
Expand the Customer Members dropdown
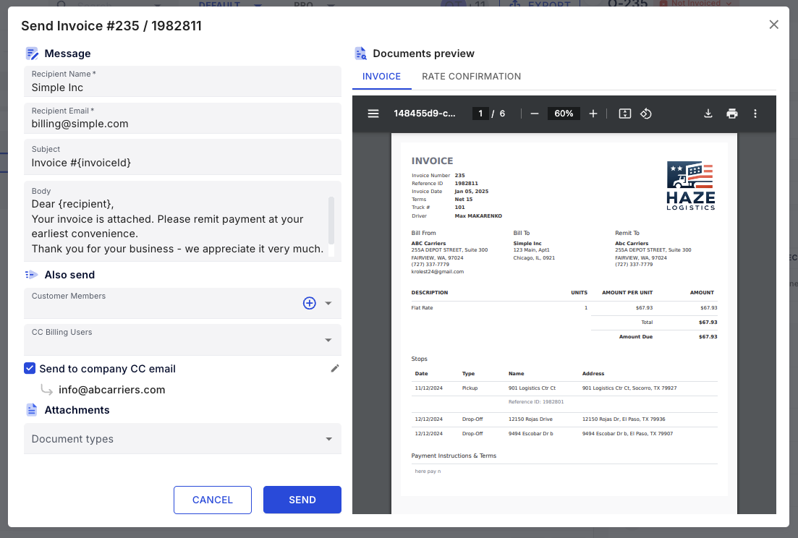[328, 304]
